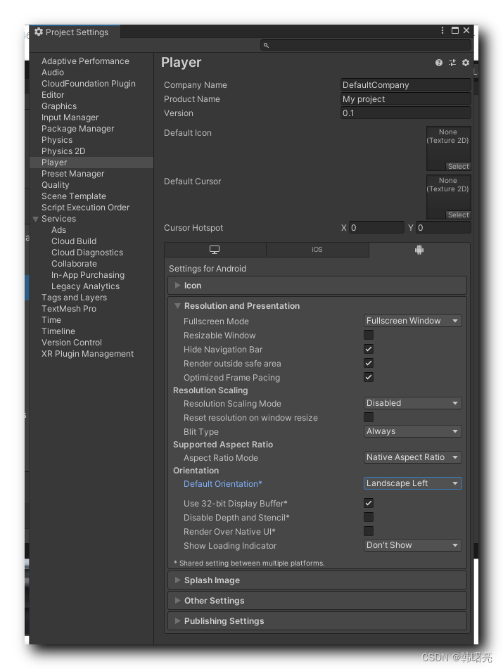Open the Player preset selector sliders icon
This screenshot has width=503, height=669.
(x=452, y=63)
